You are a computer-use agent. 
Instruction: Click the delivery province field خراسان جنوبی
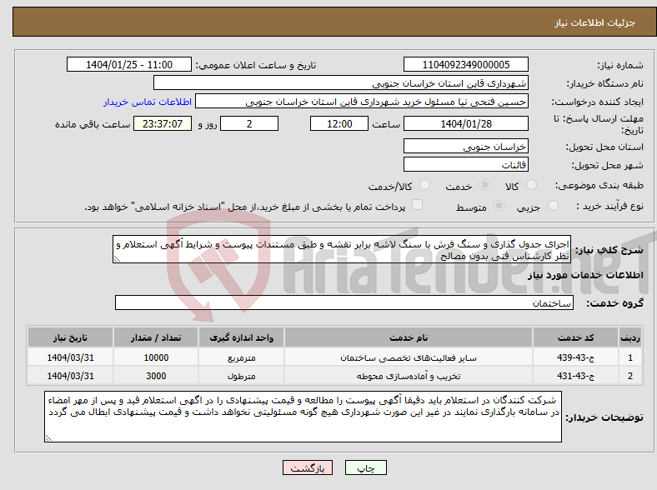click(x=465, y=146)
